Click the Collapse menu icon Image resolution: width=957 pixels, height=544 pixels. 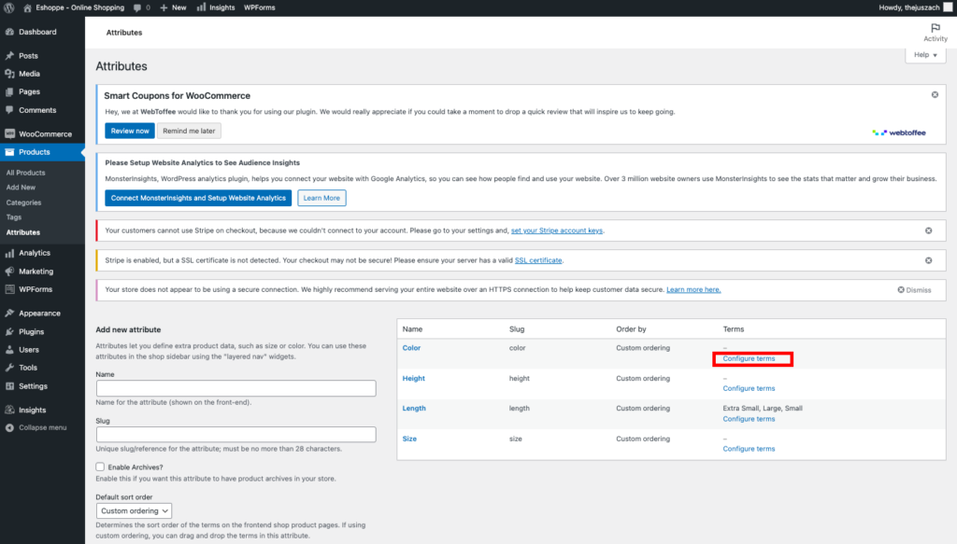pos(9,427)
